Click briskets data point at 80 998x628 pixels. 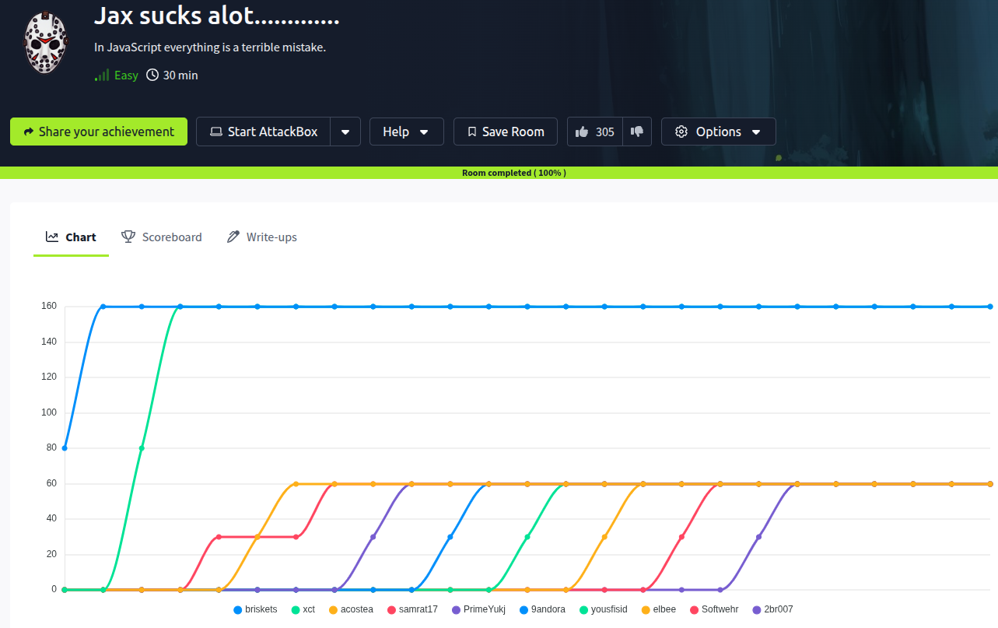[x=65, y=448]
